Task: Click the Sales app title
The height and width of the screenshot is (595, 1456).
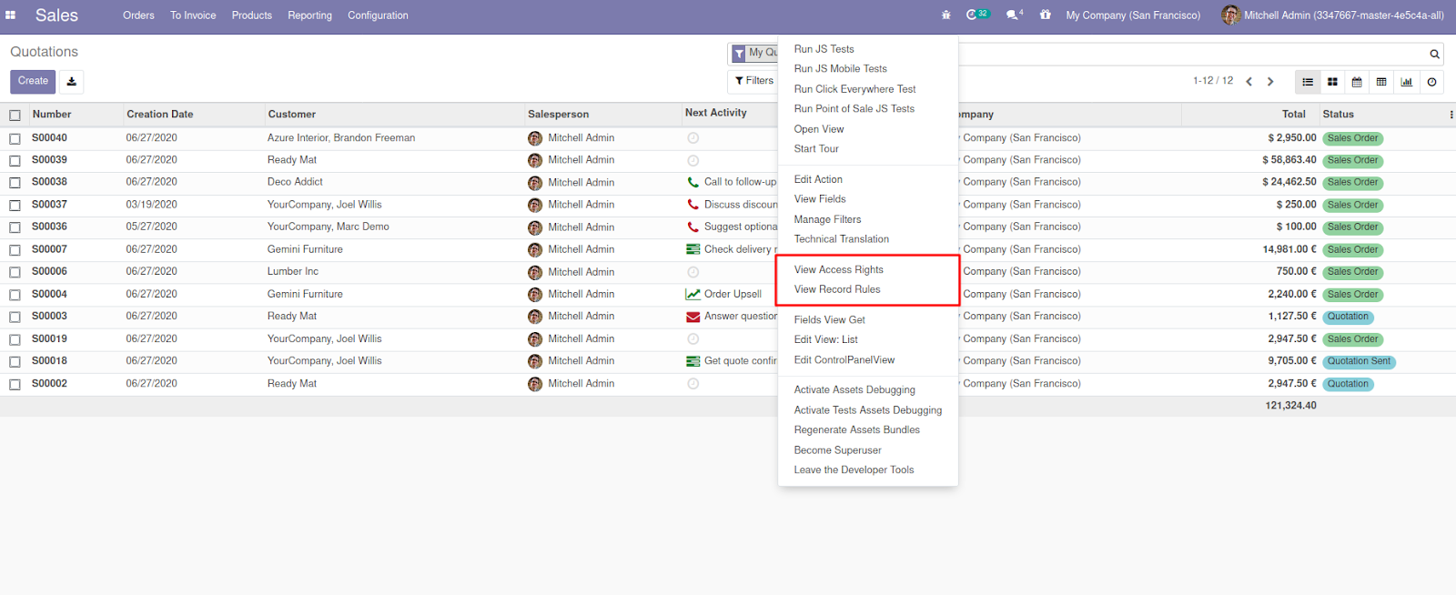Action: coord(56,15)
